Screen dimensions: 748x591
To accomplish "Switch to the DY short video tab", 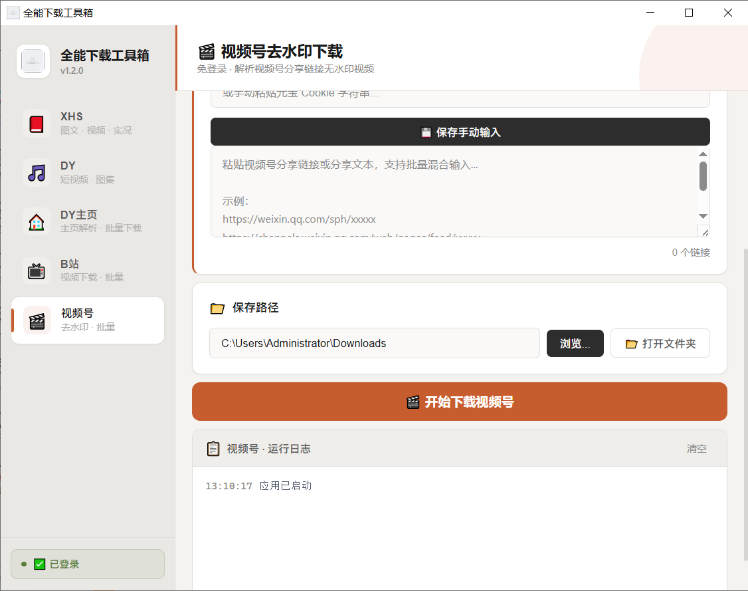I will (88, 172).
